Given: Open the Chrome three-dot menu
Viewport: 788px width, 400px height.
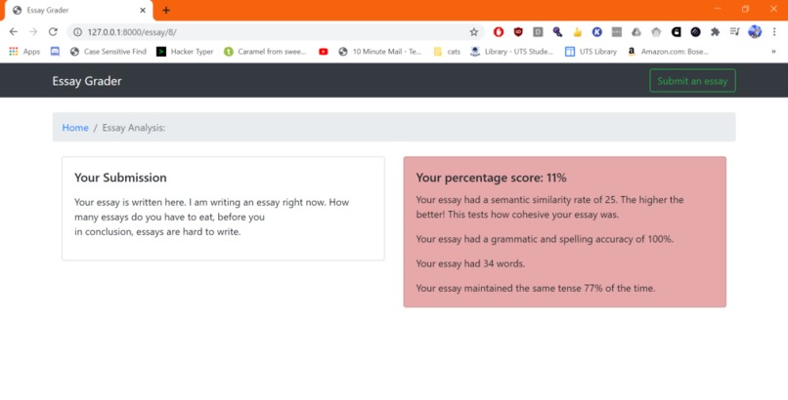Looking at the screenshot, I should point(774,32).
